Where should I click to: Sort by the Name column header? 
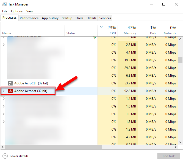(x=7, y=33)
